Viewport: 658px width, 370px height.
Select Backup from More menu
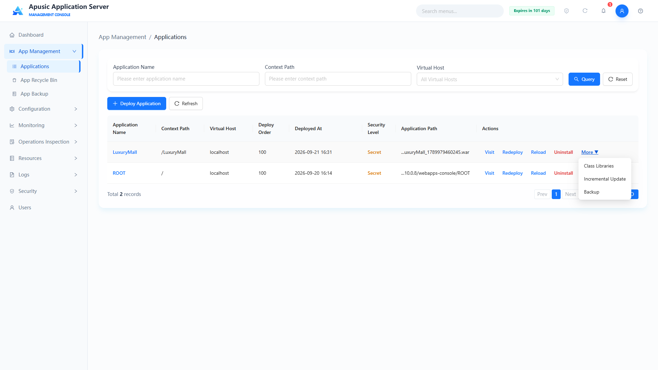point(605,192)
